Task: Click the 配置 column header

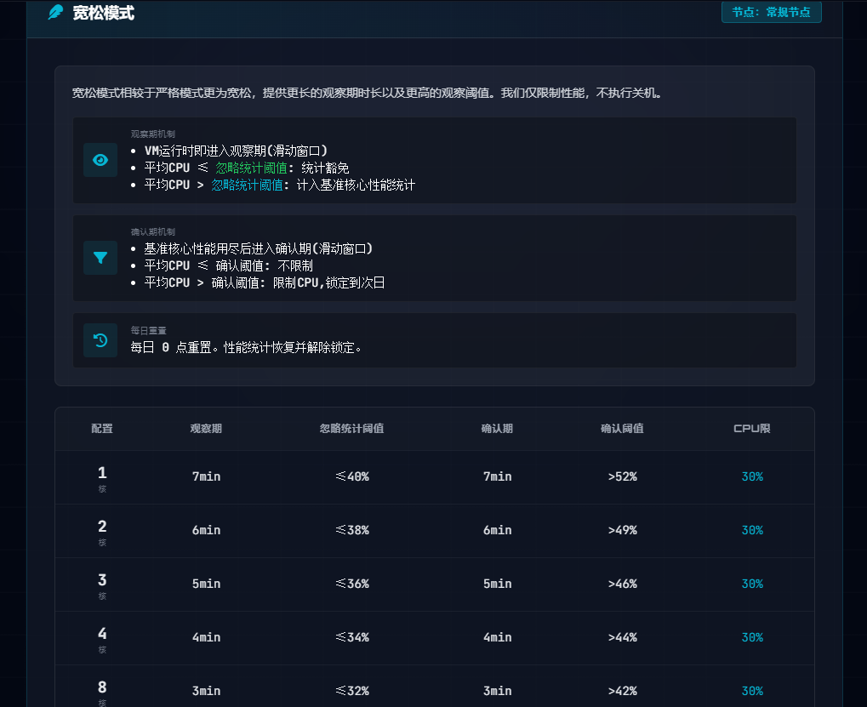Action: [102, 429]
